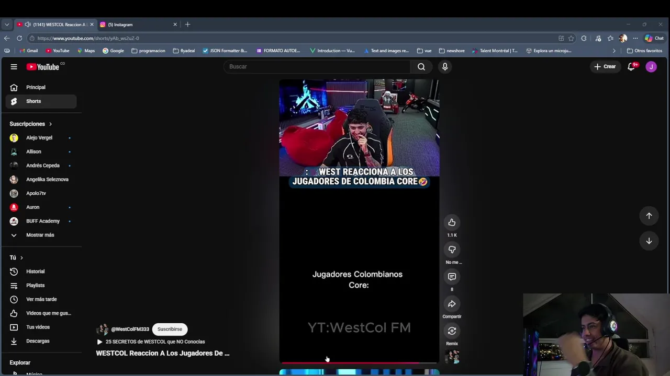Open Tus videos in sidebar
Image resolution: width=670 pixels, height=376 pixels.
[x=41, y=327]
